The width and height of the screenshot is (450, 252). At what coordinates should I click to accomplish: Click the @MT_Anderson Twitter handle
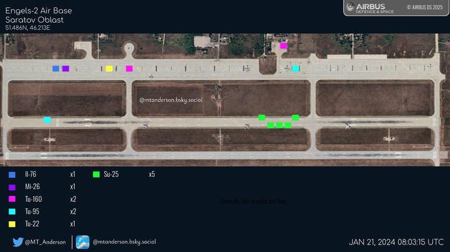pyautogui.click(x=46, y=242)
